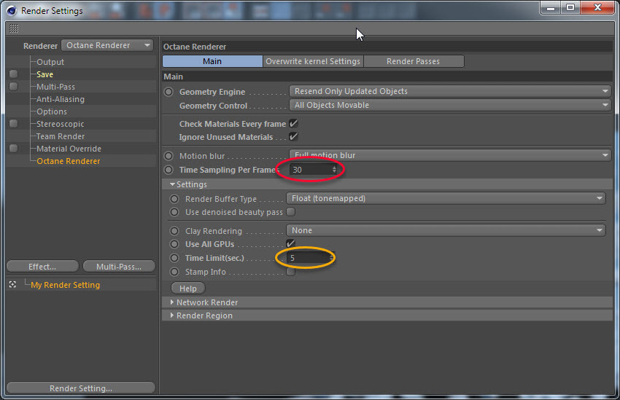620x400 pixels.
Task: Select Stereoscopic in the settings list
Action: click(x=61, y=124)
